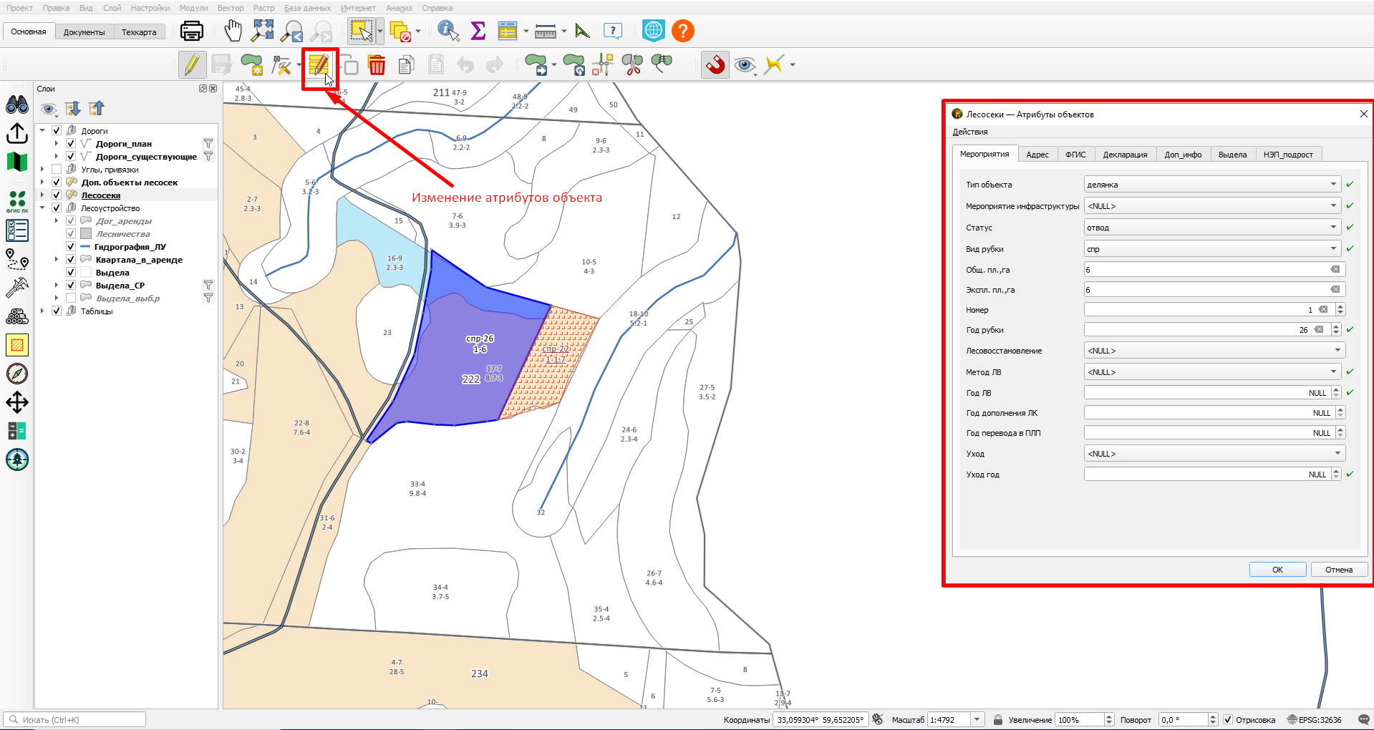Enable the snapping magnet icon
1374x730 pixels.
pyautogui.click(x=715, y=64)
